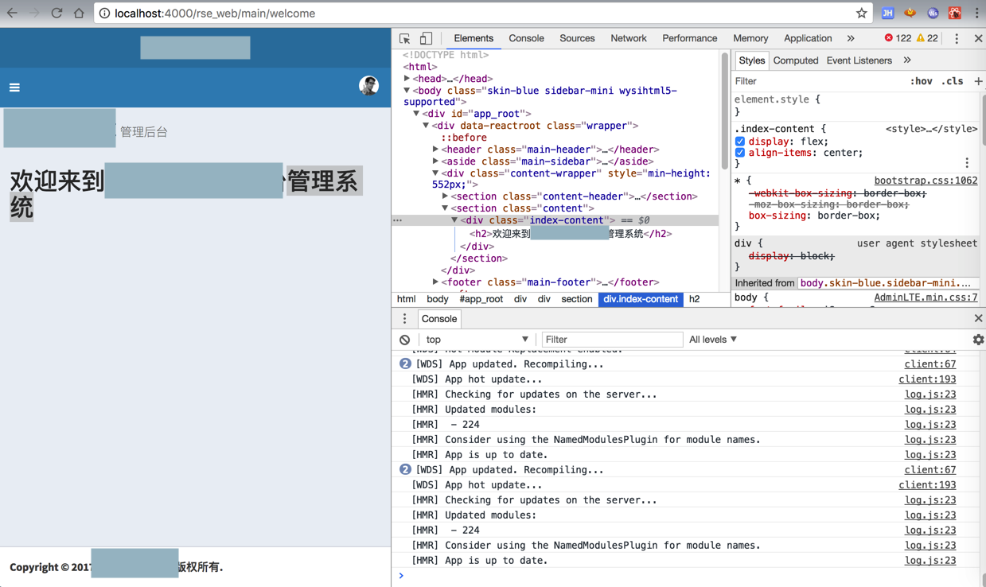The image size is (986, 587).
Task: Open the console context 'top' dropdown
Action: click(x=476, y=340)
